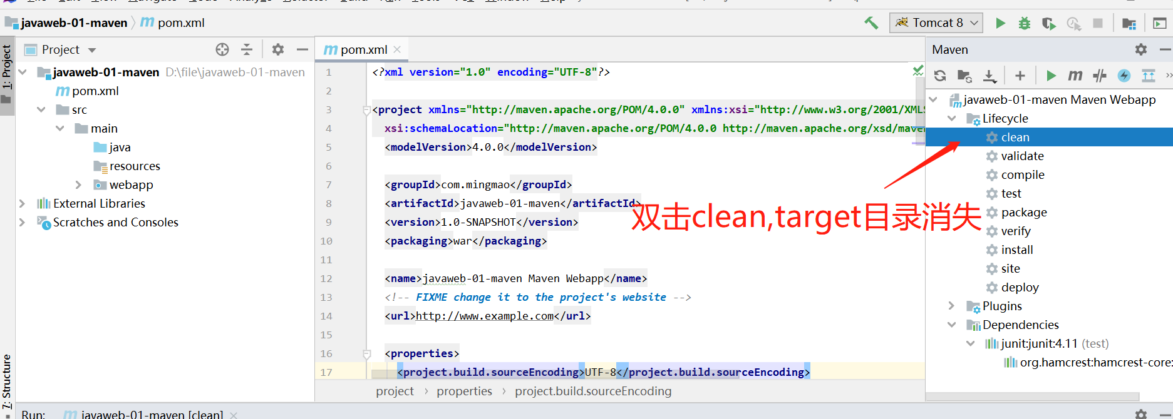1173x419 pixels.
Task: Execute Maven goal 'm' icon
Action: [x=1075, y=76]
